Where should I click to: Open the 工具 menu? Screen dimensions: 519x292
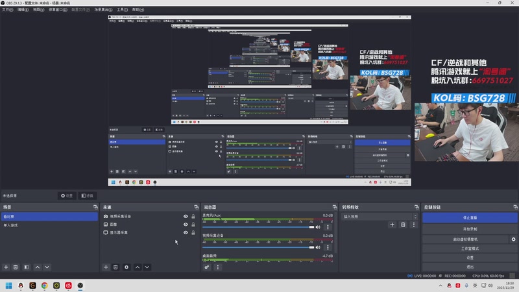tap(122, 10)
